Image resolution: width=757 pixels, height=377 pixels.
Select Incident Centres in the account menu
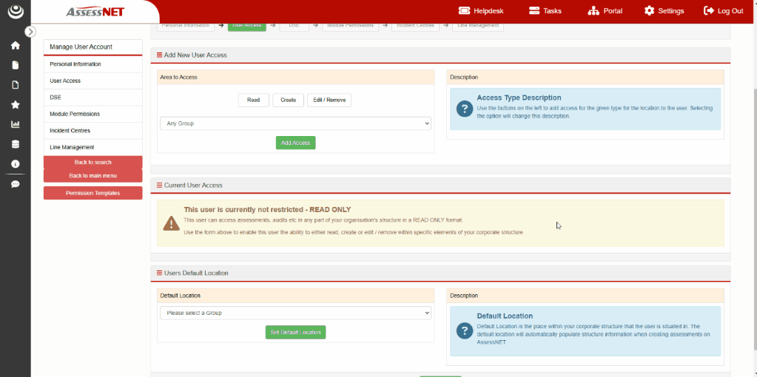click(92, 131)
